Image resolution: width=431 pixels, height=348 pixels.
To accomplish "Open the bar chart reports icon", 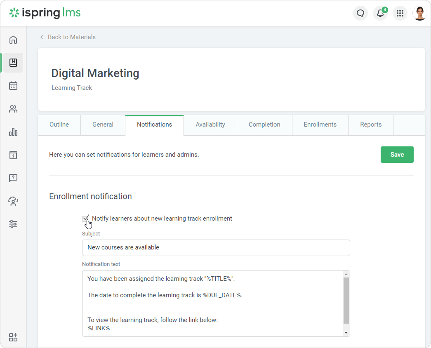I will [x=13, y=132].
